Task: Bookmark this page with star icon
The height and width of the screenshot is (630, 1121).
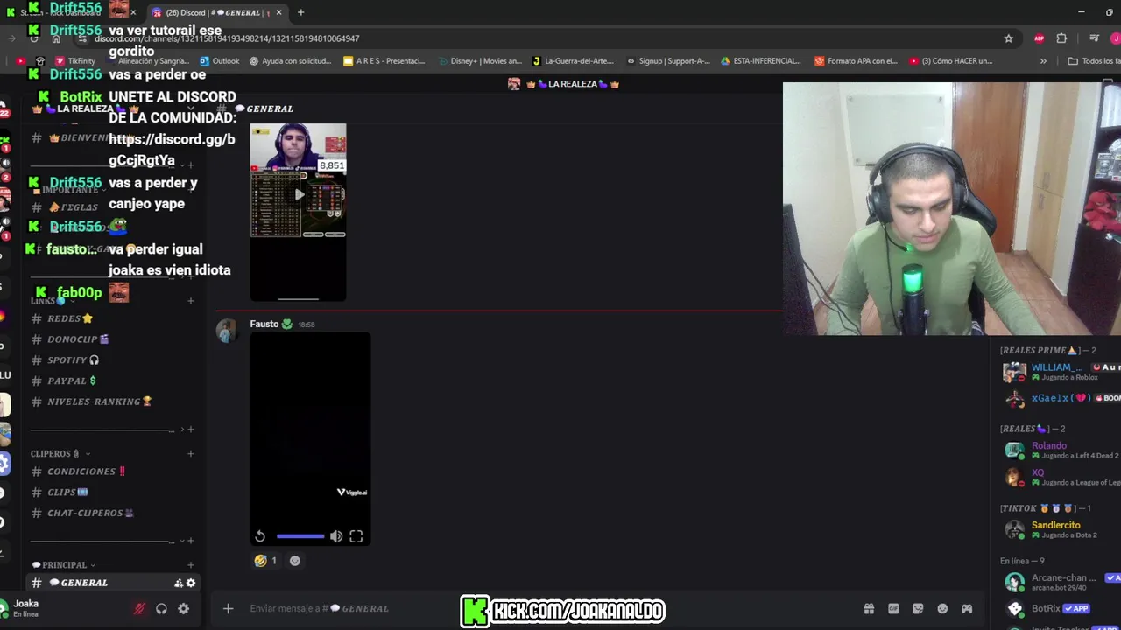Action: click(x=1008, y=38)
